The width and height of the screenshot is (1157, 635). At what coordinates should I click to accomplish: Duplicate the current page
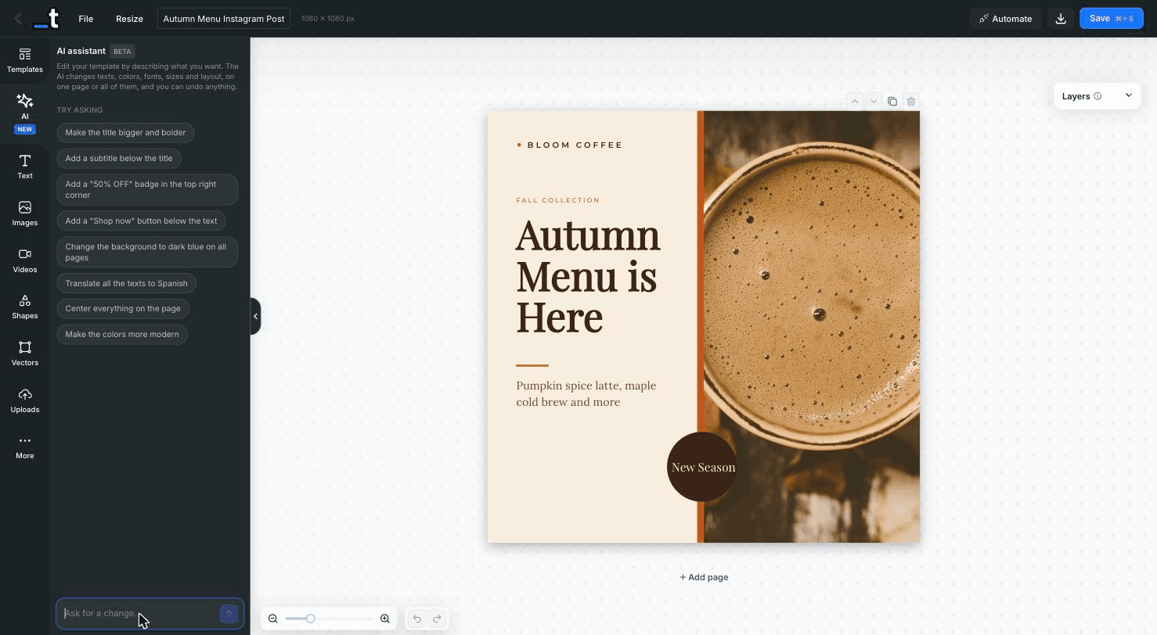(x=892, y=101)
